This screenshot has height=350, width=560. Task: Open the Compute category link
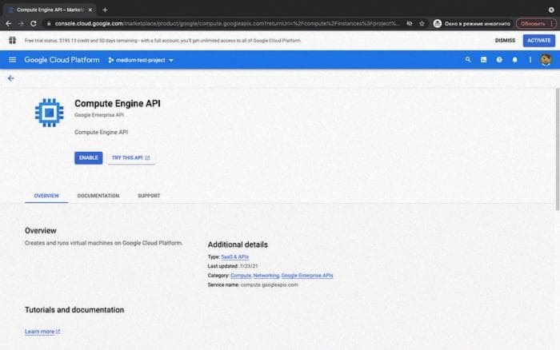[241, 276]
